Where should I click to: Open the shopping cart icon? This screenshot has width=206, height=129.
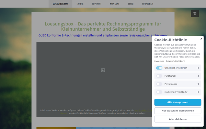click(x=195, y=13)
